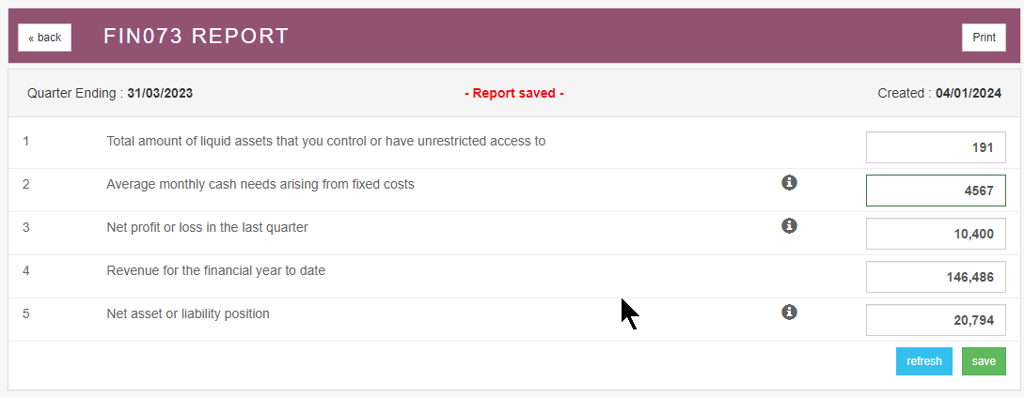Click the 'Average monthly cash needs' row label
Viewport: 1024px width, 397px height.
pos(260,184)
